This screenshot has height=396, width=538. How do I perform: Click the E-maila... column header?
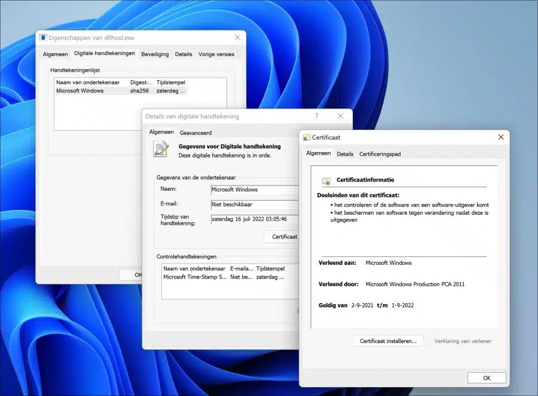click(242, 269)
